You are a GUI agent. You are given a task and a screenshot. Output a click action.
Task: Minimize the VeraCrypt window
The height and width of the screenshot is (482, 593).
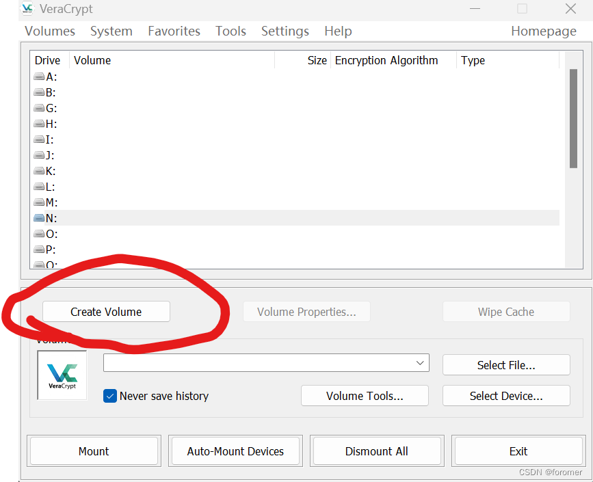(x=475, y=8)
